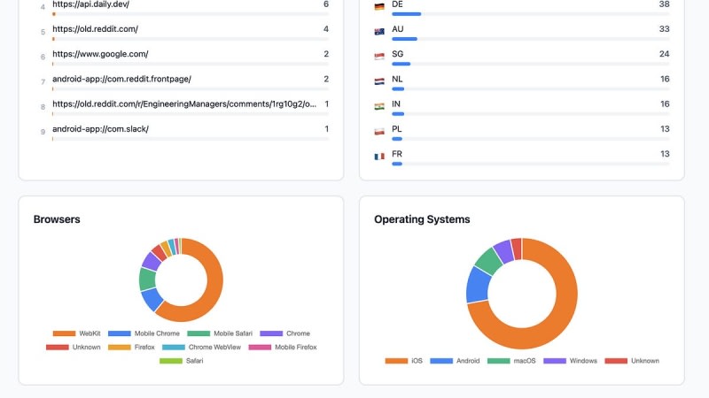Click the android-app://com.slack/ referrer entry
Screen dimensions: 709x398
tap(100, 129)
